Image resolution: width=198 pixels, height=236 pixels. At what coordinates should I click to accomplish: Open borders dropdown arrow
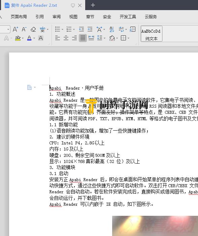128,38
